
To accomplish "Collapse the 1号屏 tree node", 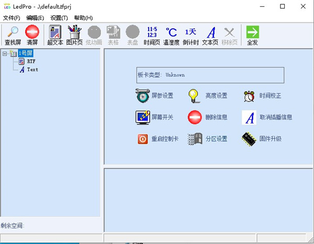I will tap(5, 53).
